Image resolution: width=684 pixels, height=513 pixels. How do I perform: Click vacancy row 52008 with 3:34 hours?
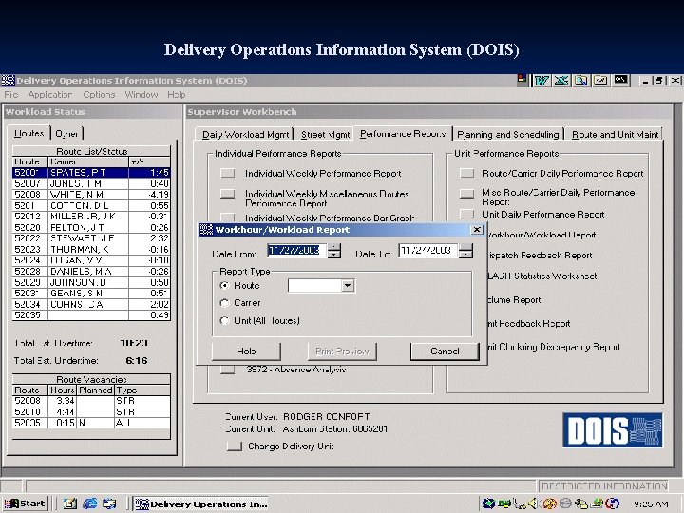point(91,401)
